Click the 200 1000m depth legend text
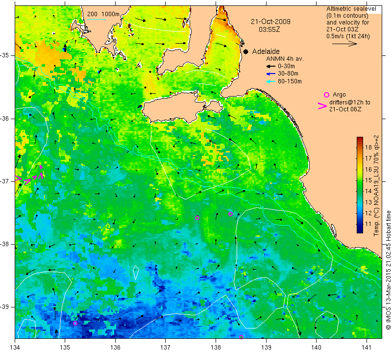The image size is (392, 353). coord(103,14)
